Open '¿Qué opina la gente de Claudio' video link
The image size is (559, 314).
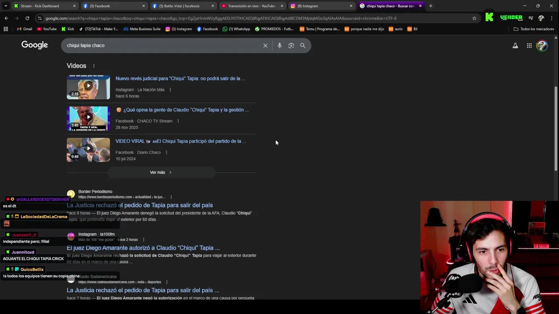pyautogui.click(x=183, y=110)
